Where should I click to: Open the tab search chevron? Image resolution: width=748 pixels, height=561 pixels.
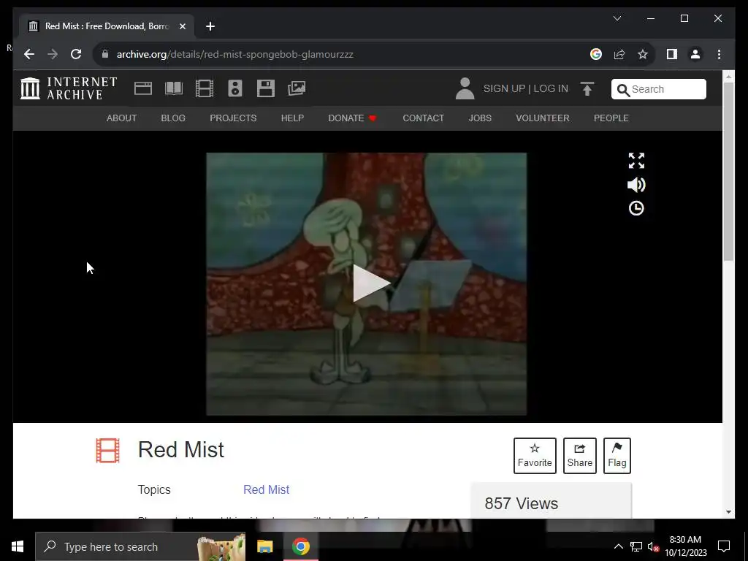click(617, 18)
